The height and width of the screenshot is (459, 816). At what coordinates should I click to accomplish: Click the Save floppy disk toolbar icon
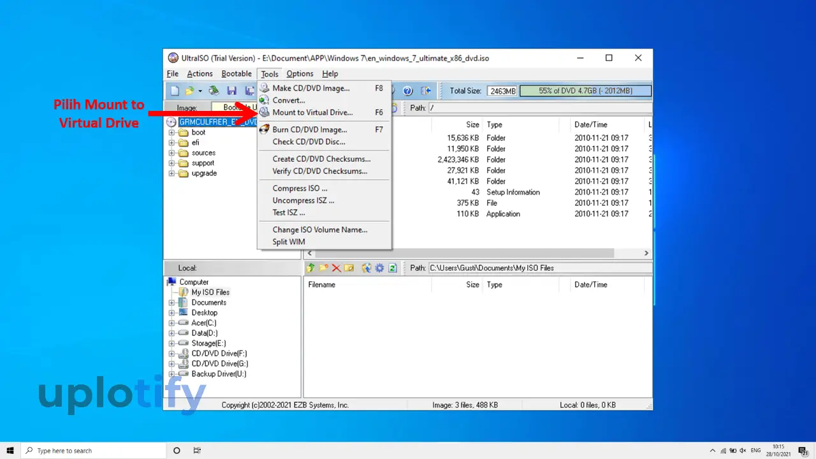[x=232, y=91]
